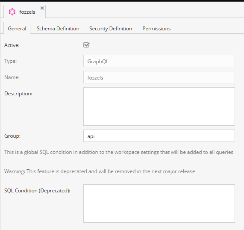
Task: Click the 'SQL Condition (Deprecated):' label
Action: 37,191
